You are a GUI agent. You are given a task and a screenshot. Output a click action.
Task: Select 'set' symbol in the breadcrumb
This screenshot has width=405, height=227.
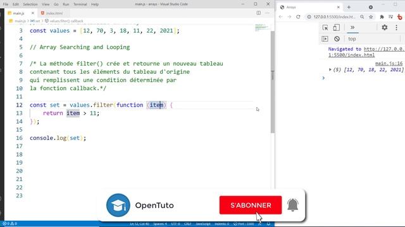(x=35, y=21)
